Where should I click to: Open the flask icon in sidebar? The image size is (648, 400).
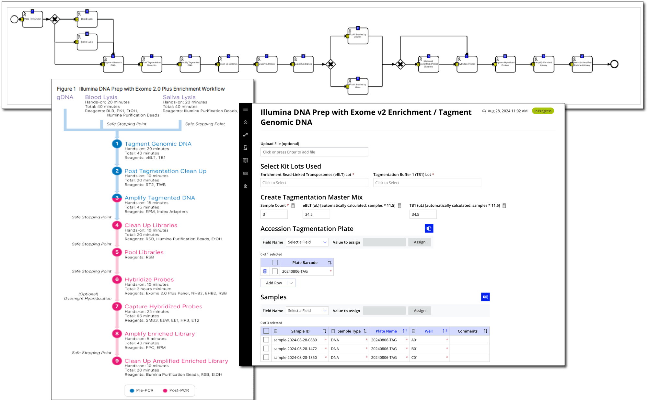[246, 148]
